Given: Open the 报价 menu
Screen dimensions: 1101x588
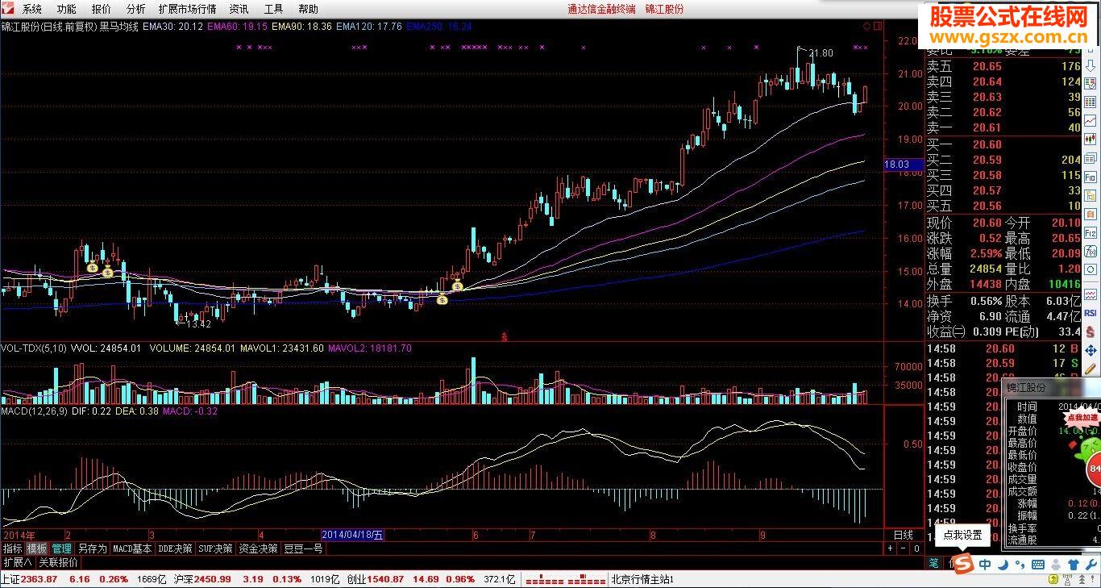Looking at the screenshot, I should (x=102, y=9).
